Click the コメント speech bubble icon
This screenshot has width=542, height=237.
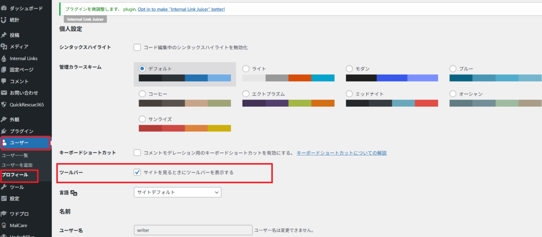point(4,81)
